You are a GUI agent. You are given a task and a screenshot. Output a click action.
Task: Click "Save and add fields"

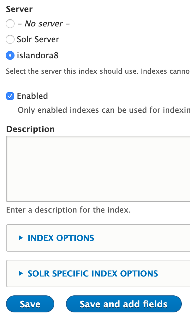point(123,304)
